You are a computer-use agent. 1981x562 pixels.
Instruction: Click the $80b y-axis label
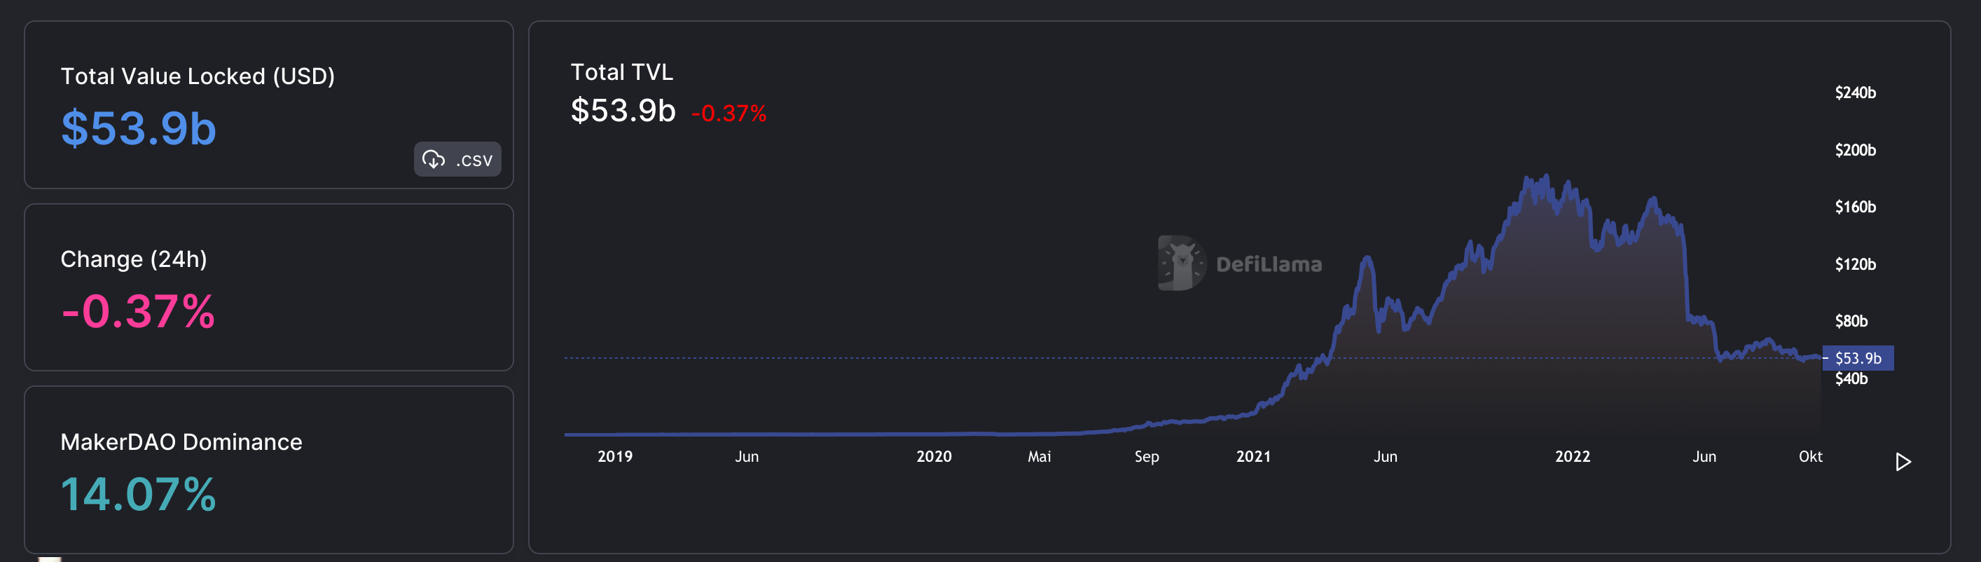pos(1851,322)
